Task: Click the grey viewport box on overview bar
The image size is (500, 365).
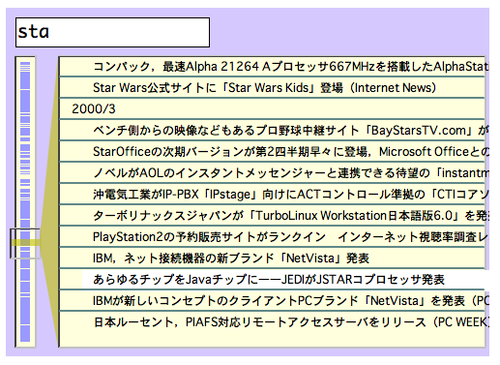Action: pos(25,243)
